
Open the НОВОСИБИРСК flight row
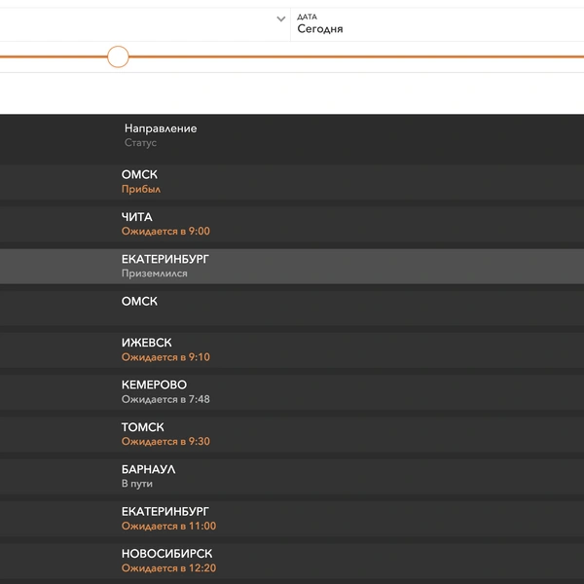coord(292,561)
